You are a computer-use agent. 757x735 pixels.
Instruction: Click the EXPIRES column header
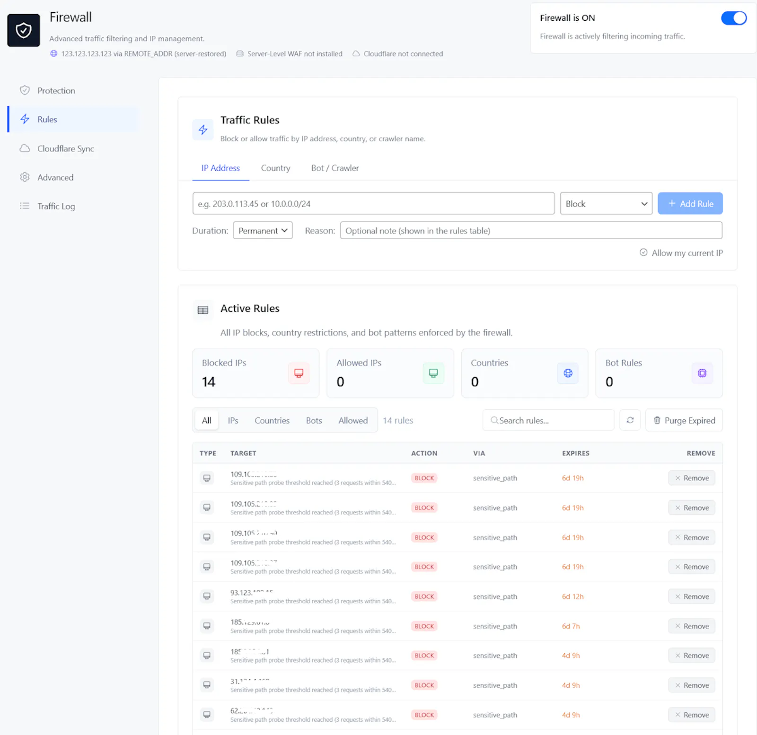coord(576,453)
